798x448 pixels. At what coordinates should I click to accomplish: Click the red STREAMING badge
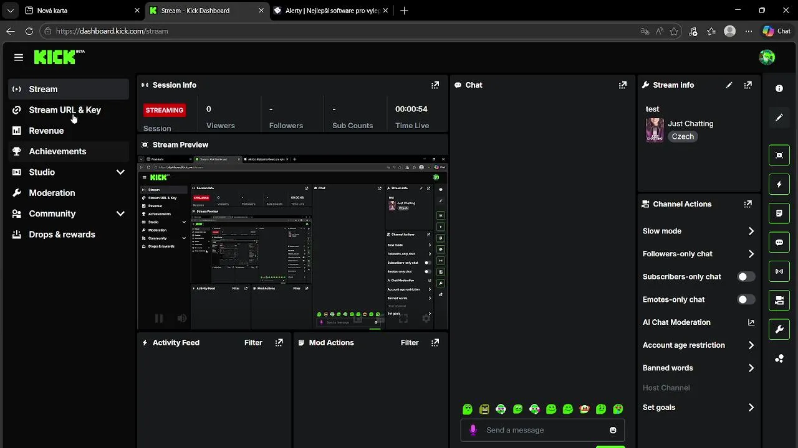[165, 110]
